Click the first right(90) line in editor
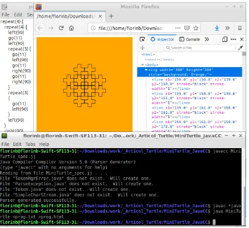Image resolution: width=249 pixels, height=228 pixels. click(x=21, y=70)
